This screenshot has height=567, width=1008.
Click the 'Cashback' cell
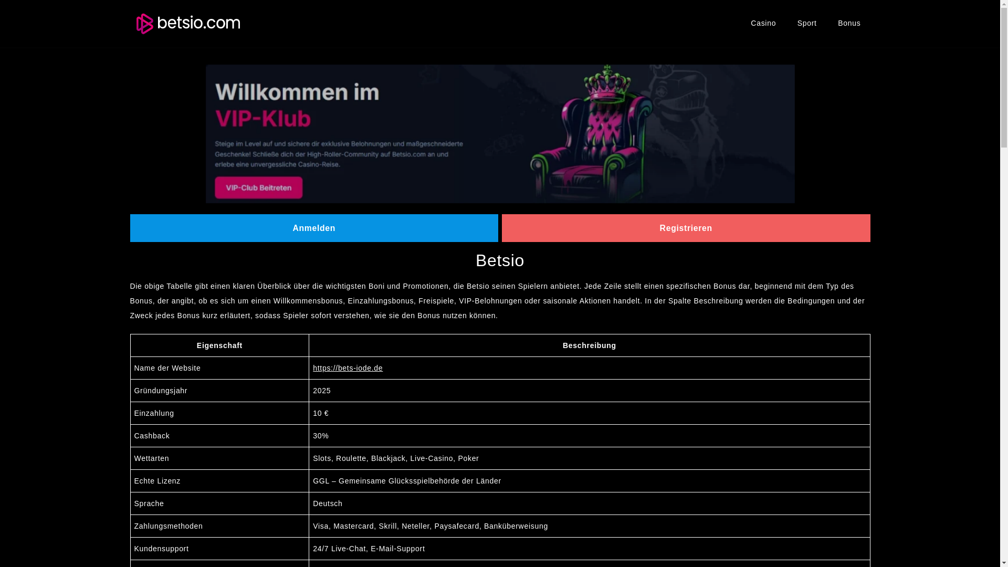click(219, 436)
